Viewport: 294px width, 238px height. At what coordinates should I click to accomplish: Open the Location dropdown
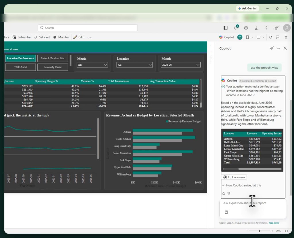(x=134, y=65)
